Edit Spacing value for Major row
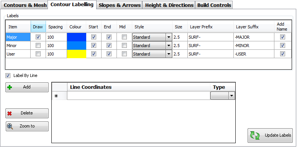 click(x=56, y=37)
